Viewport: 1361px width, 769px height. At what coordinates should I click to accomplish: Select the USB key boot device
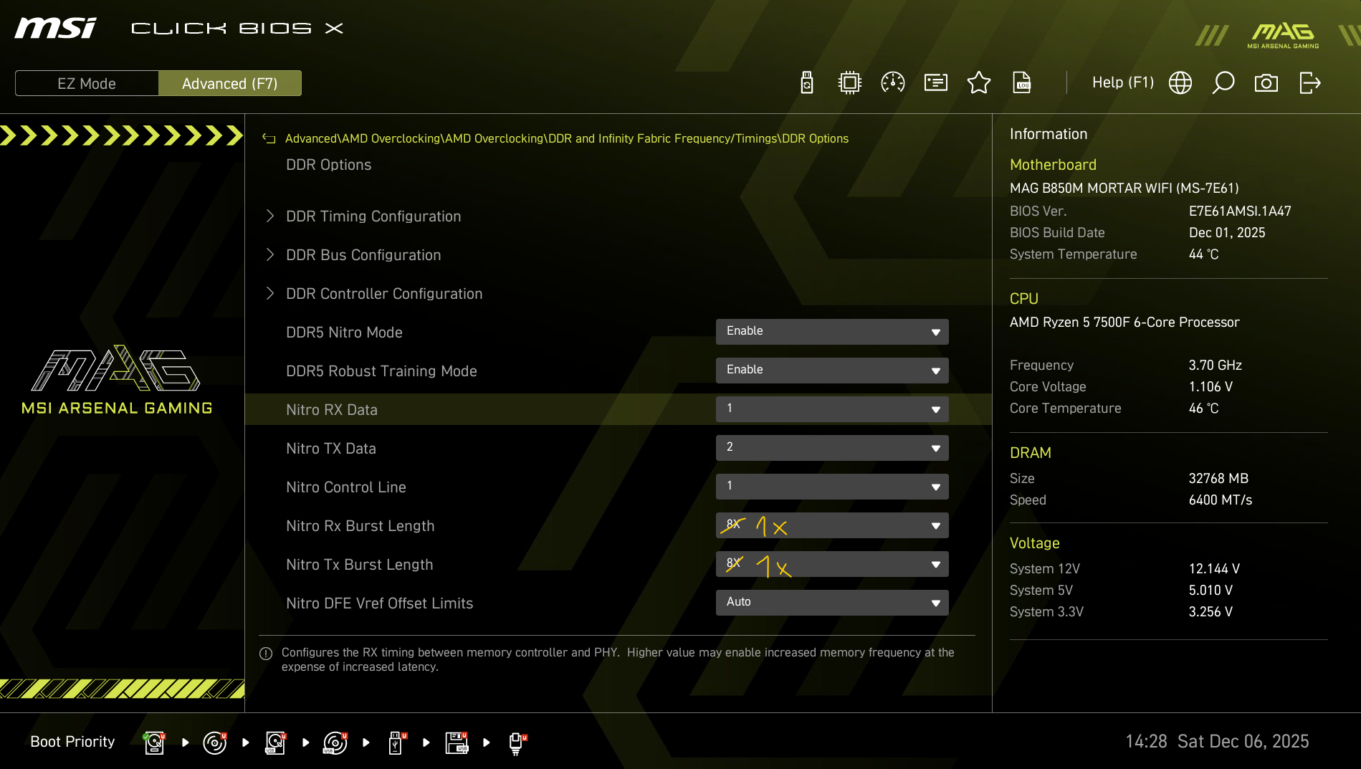coord(396,742)
